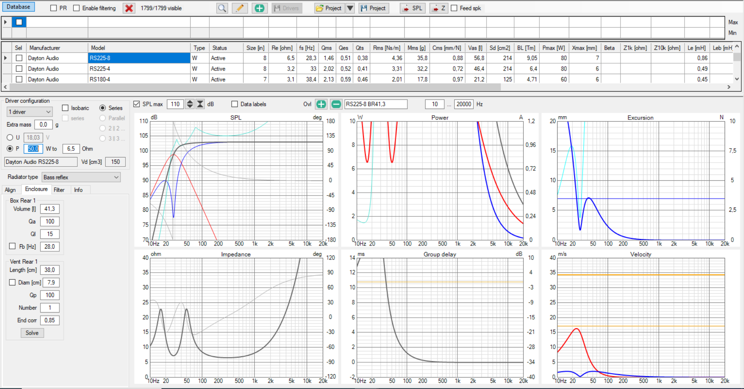Viewport: 744px width, 389px height.
Task: Click the maximum frequency 20000 Hz field
Action: pos(464,104)
